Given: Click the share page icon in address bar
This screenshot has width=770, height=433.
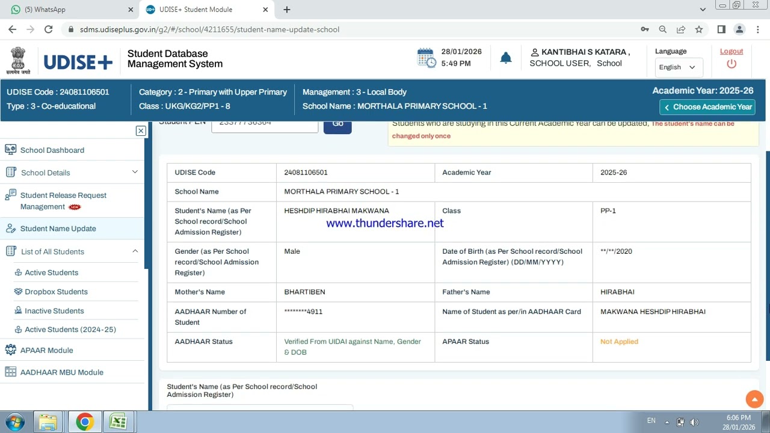Looking at the screenshot, I should click(x=681, y=29).
